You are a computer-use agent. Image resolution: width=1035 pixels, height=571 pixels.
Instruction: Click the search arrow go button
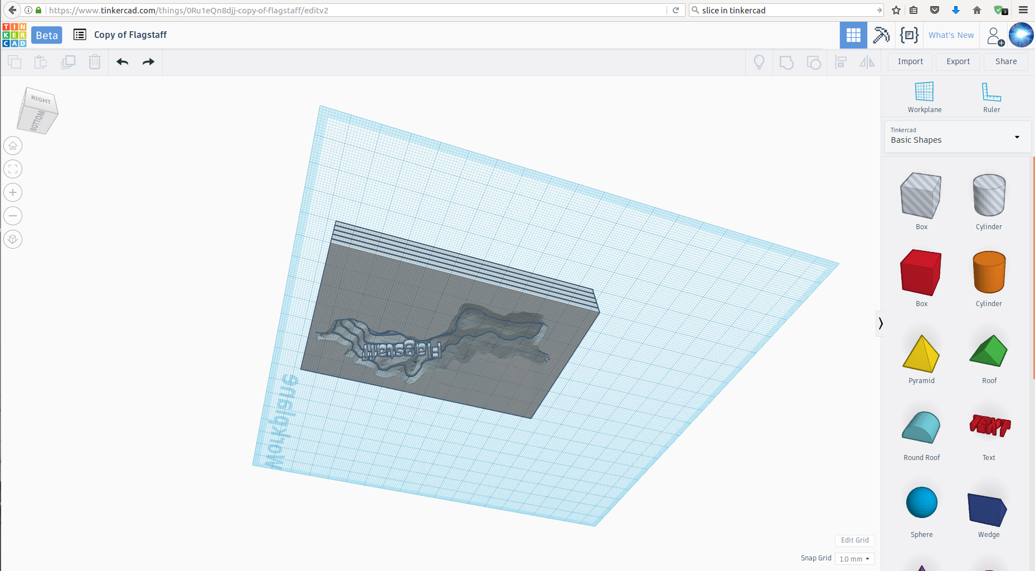tap(879, 10)
